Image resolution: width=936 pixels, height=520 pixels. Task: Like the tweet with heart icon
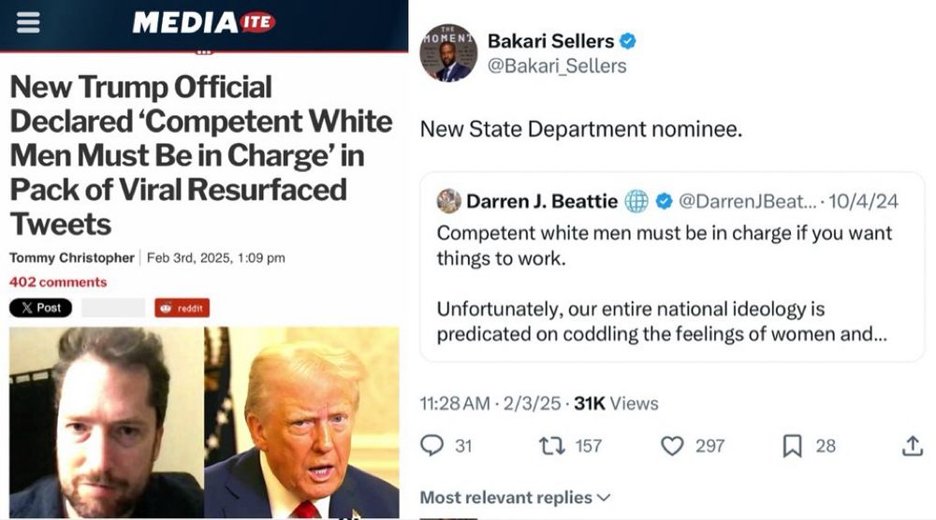672,446
